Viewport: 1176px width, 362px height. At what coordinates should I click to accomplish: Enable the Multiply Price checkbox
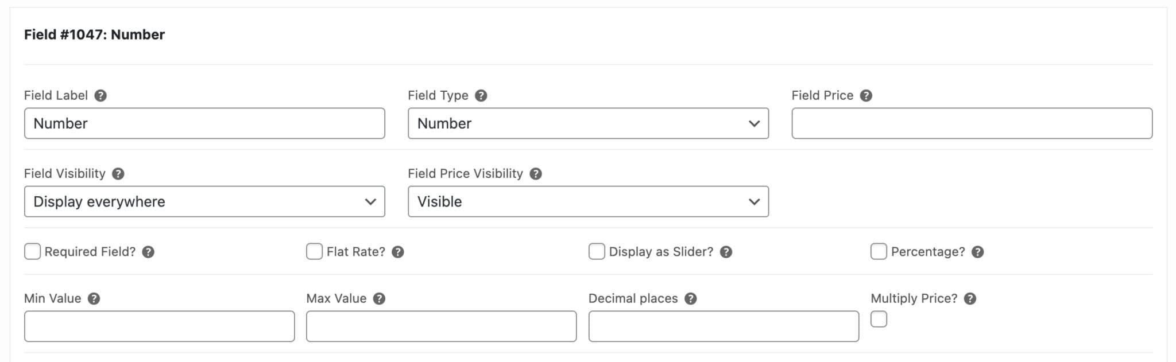pyautogui.click(x=879, y=319)
